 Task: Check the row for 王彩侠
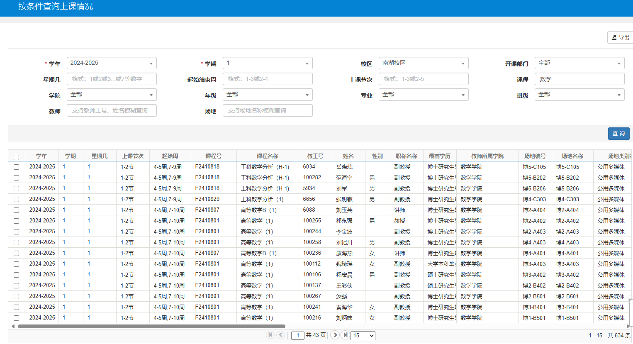pyautogui.click(x=16, y=285)
